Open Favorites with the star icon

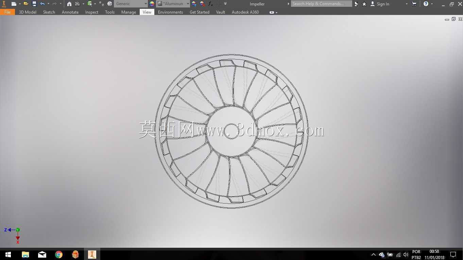[364, 4]
